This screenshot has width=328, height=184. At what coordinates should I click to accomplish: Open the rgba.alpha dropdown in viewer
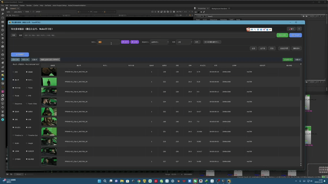[19, 12]
